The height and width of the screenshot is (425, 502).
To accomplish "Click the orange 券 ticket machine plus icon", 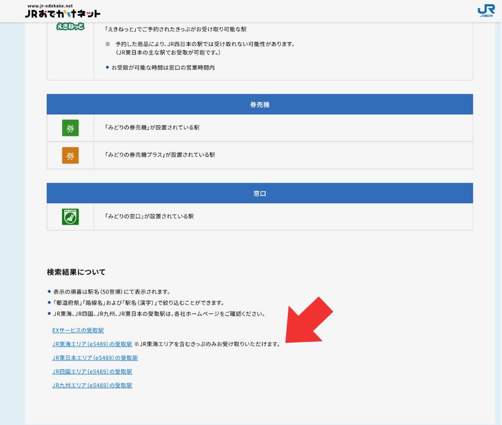I will click(x=70, y=155).
